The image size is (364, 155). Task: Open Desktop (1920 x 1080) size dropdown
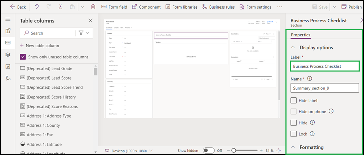point(129,150)
